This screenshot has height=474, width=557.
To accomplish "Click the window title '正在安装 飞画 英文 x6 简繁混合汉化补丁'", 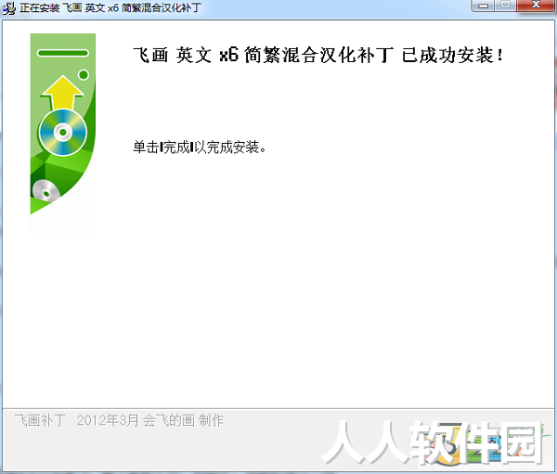I will [x=110, y=7].
